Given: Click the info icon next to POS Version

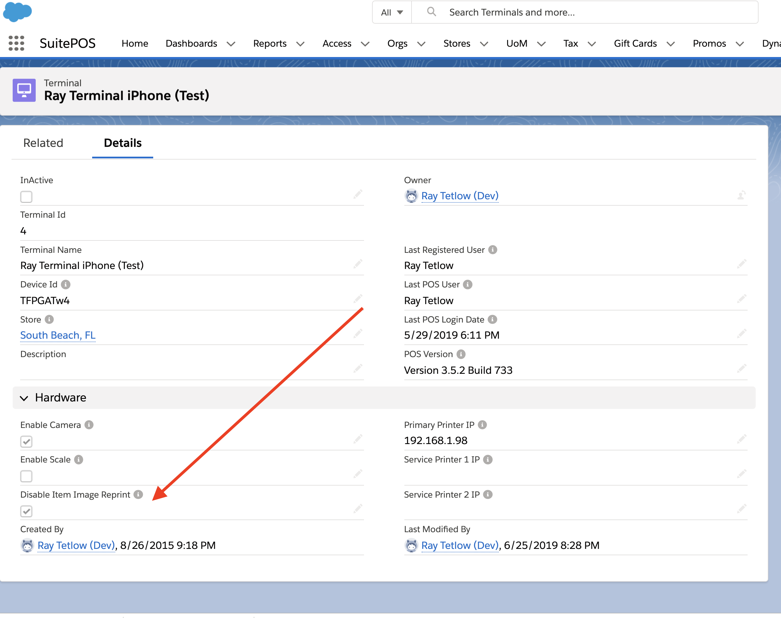Looking at the screenshot, I should click(x=461, y=354).
